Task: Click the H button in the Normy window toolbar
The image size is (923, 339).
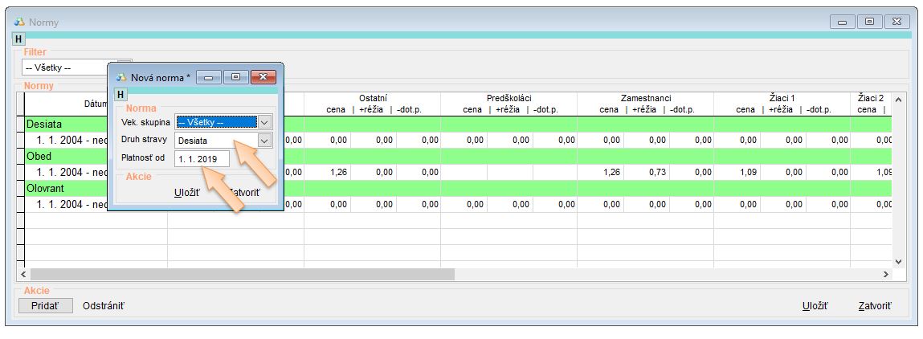Action: 18,39
